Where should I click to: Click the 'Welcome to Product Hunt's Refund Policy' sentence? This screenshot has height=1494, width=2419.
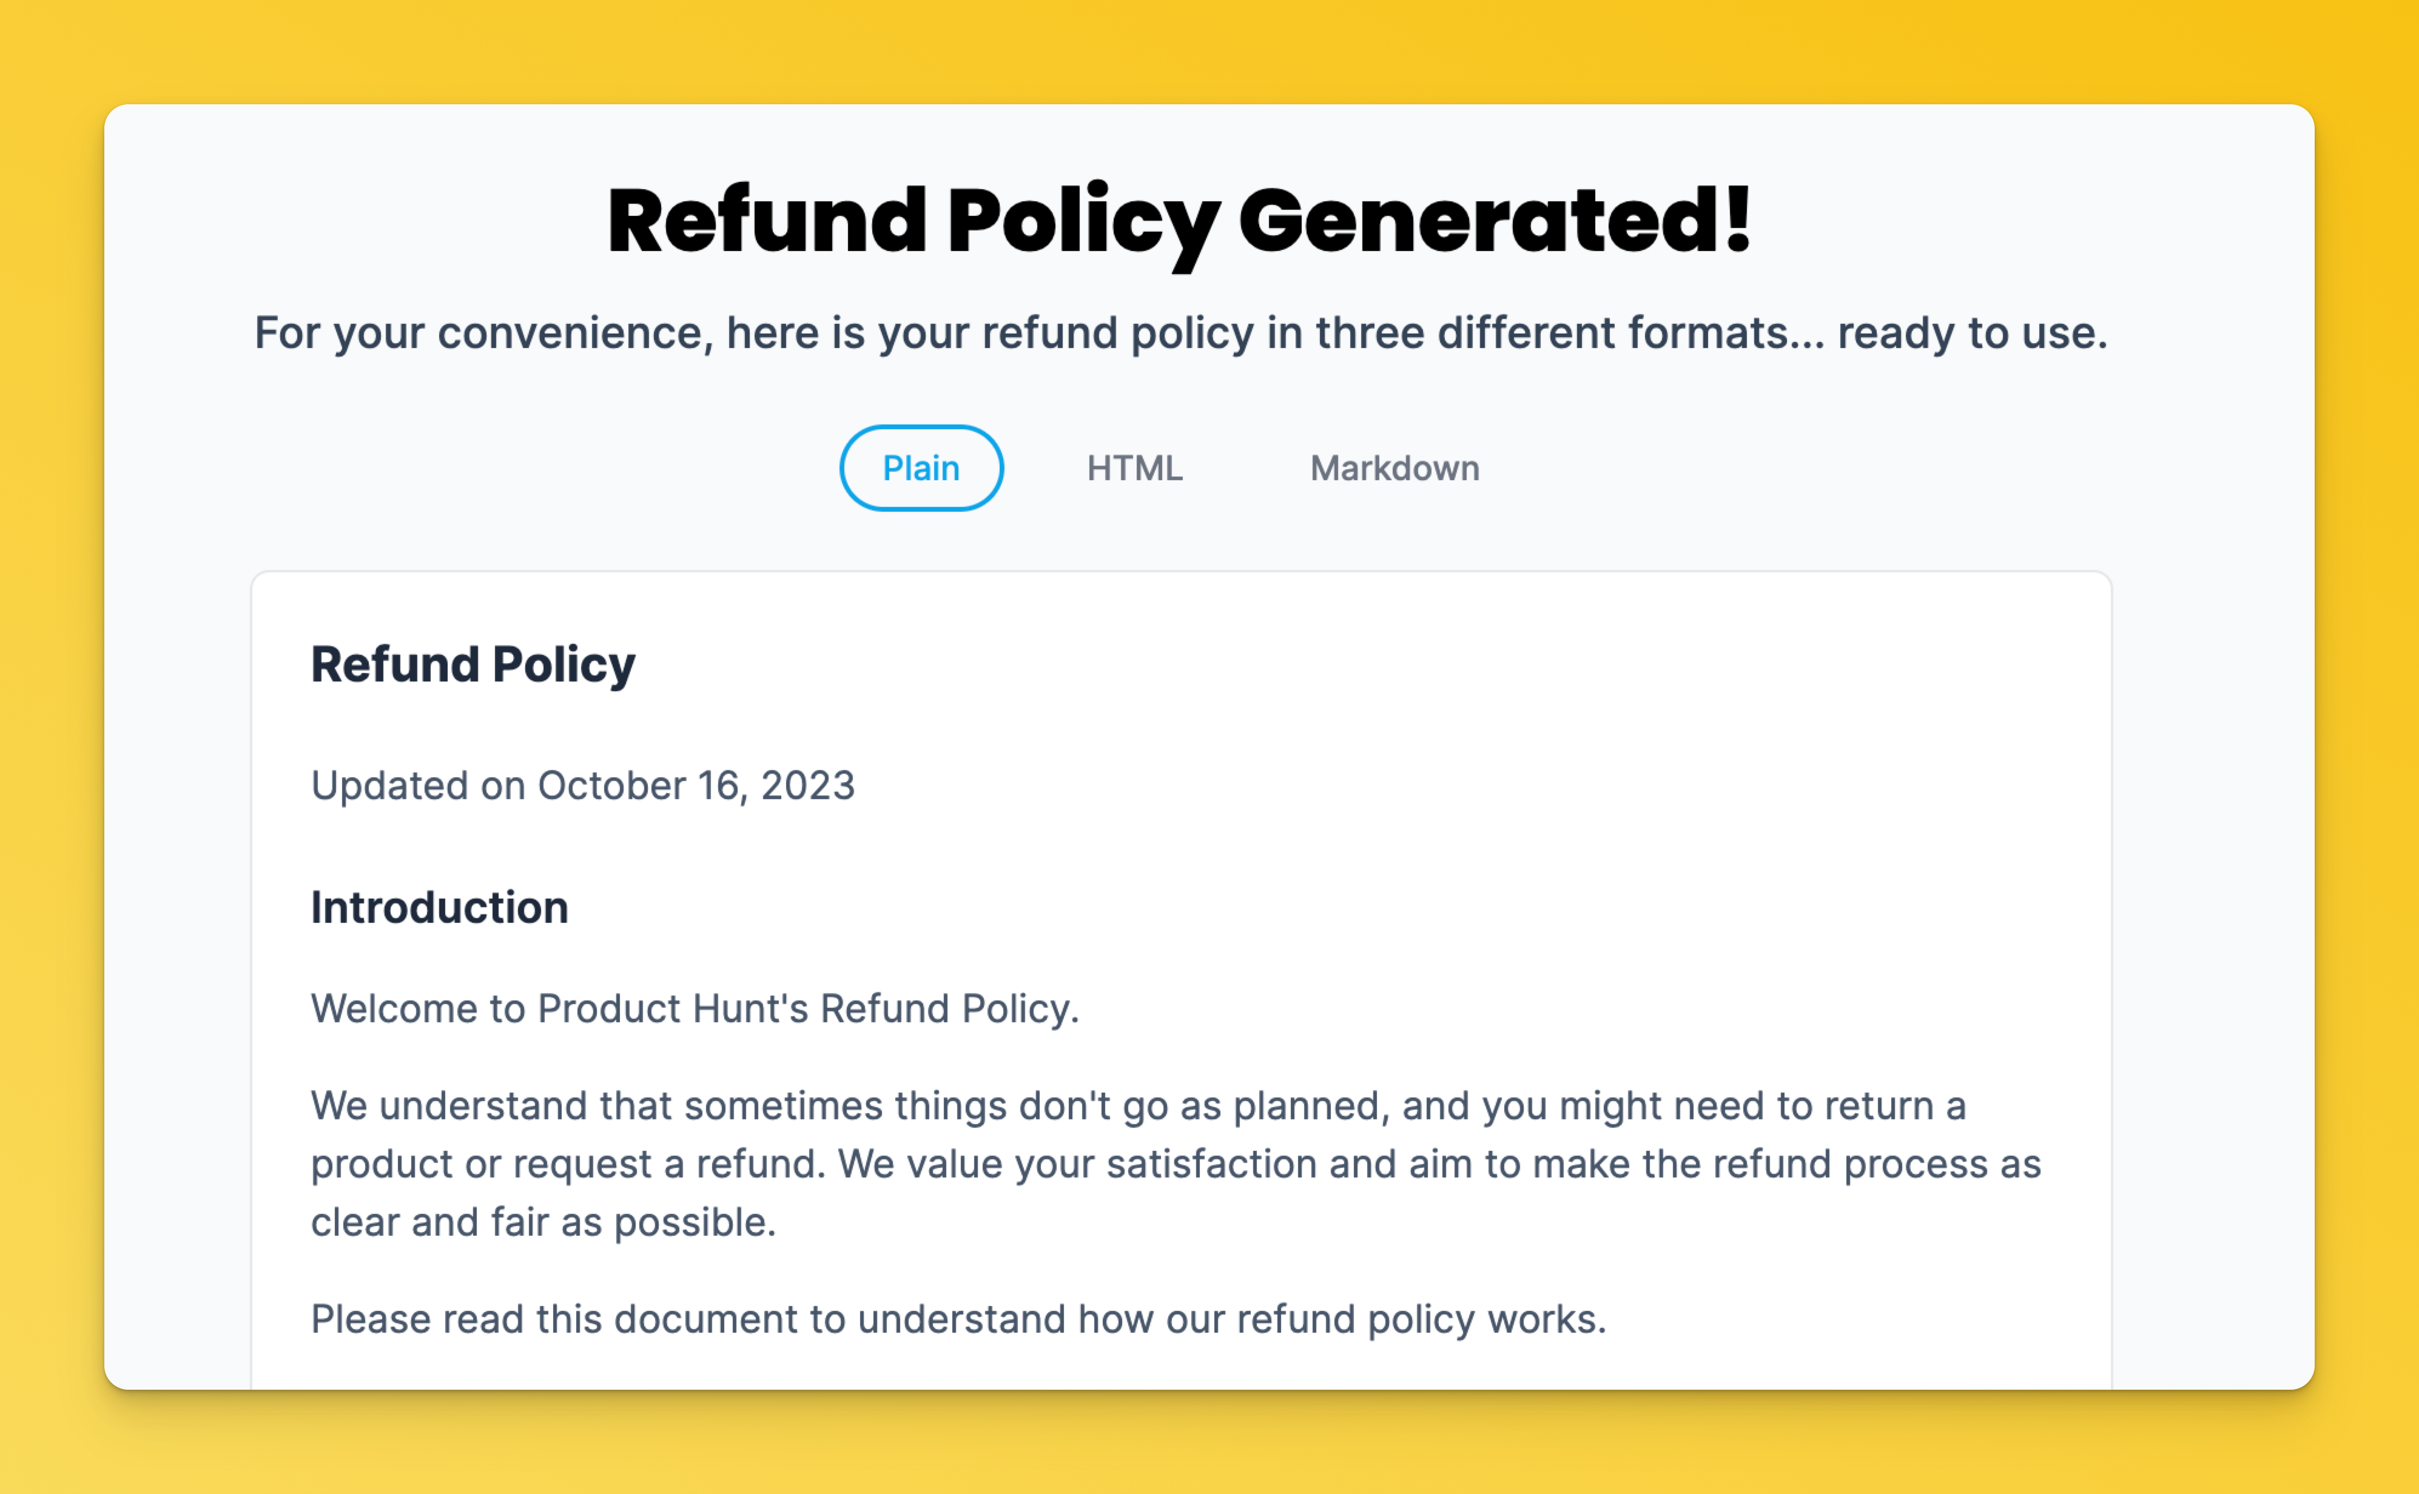pyautogui.click(x=695, y=1009)
